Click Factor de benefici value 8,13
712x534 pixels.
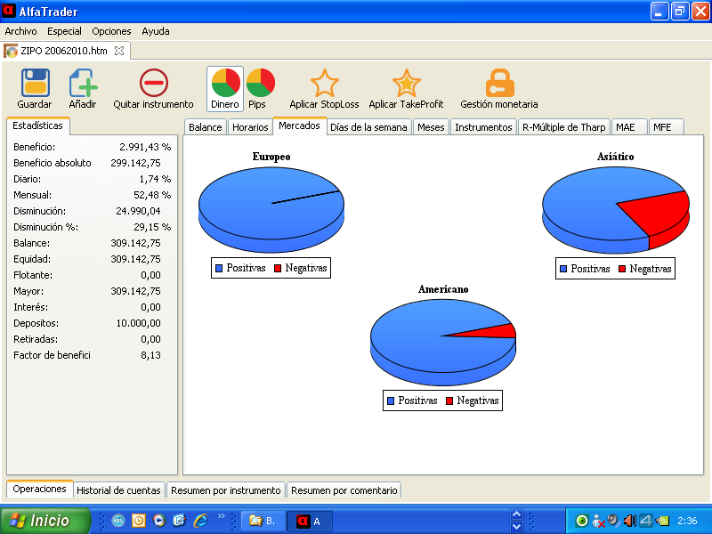150,355
